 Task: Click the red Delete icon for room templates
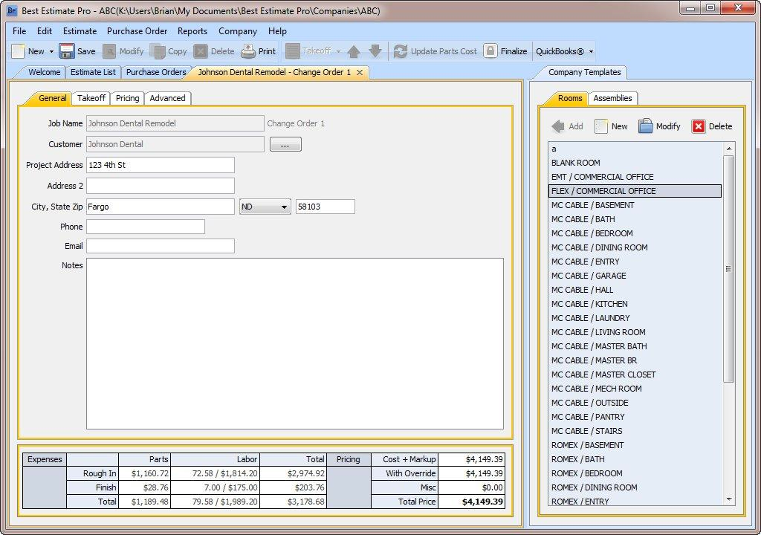coord(698,126)
